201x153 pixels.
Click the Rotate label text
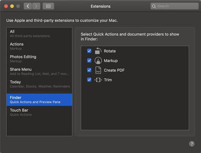110,51
